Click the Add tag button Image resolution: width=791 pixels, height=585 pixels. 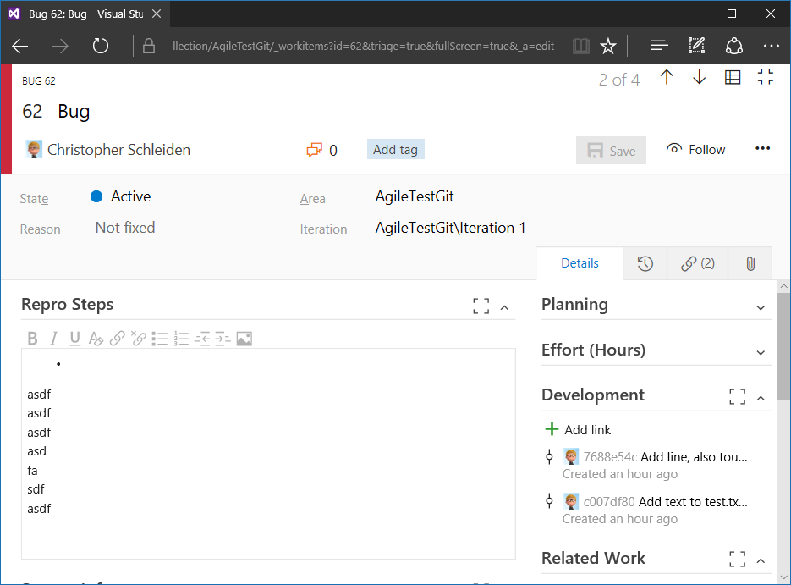tap(396, 149)
